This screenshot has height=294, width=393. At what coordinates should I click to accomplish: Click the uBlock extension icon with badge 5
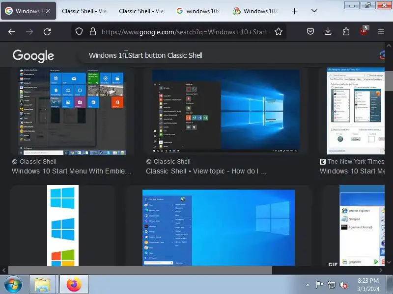click(364, 31)
